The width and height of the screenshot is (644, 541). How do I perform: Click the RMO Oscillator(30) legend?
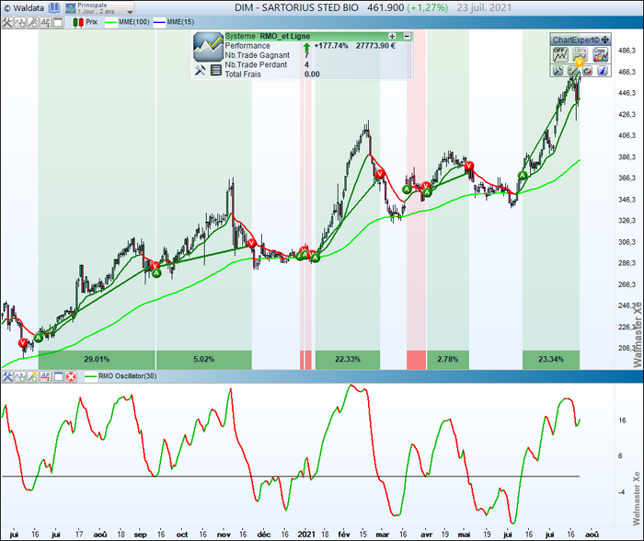point(121,376)
